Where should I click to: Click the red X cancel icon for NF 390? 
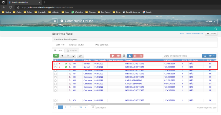59,64
